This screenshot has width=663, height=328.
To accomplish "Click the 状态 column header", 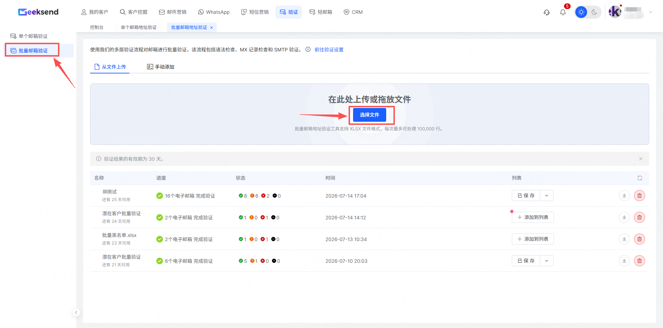I will [241, 178].
